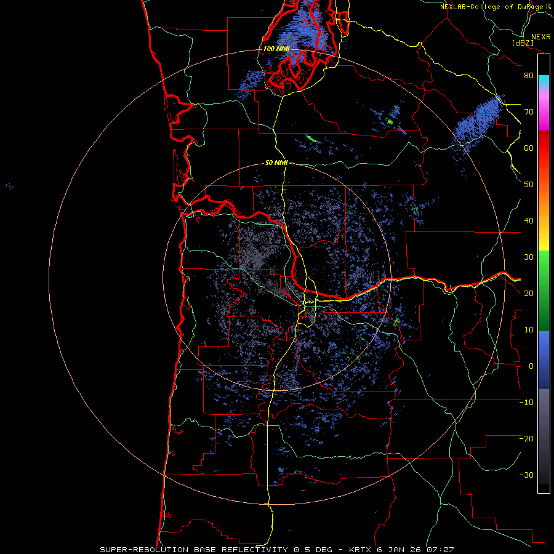Select the 60 dBZ scale value
Screen dimensions: 554x554
529,148
